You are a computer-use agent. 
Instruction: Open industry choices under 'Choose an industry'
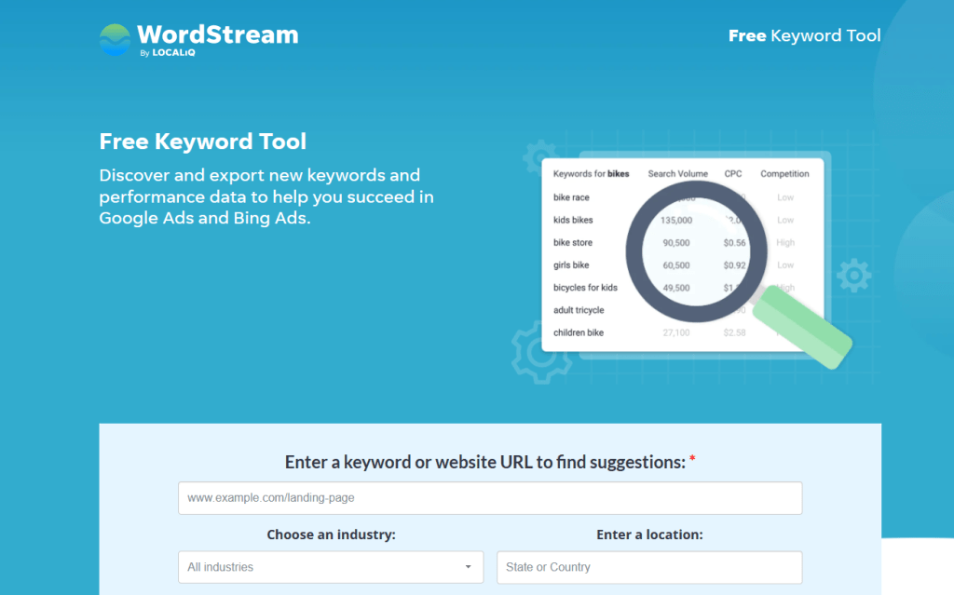tap(331, 567)
